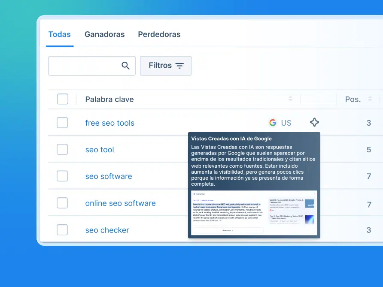Sort by Pos. column arrows
Viewport: 383px width, 287px height.
click(x=370, y=99)
